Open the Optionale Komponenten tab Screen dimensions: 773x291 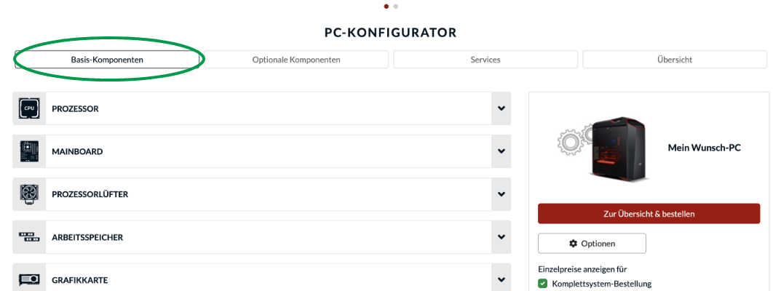tap(296, 60)
